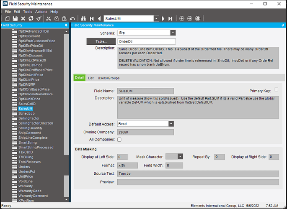Select Rpt3MSRP tree node
287x209 pixels.
pos(27,84)
